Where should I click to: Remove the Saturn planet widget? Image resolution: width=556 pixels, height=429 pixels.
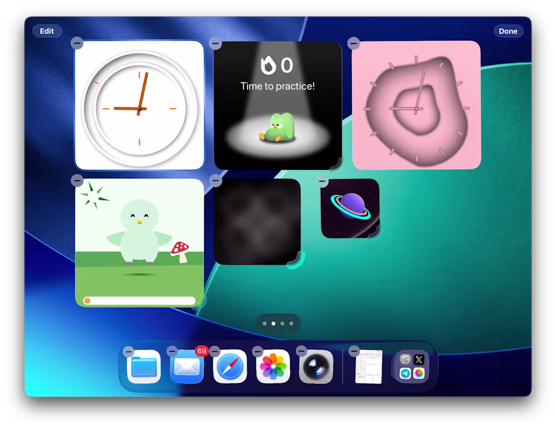click(x=322, y=181)
